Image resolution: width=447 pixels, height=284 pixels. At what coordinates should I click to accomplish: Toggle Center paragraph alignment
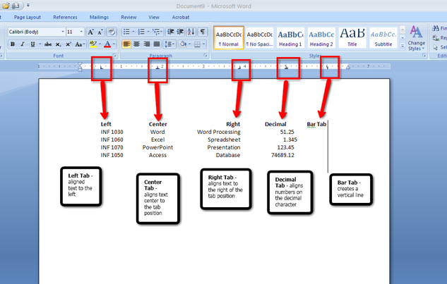click(x=137, y=44)
